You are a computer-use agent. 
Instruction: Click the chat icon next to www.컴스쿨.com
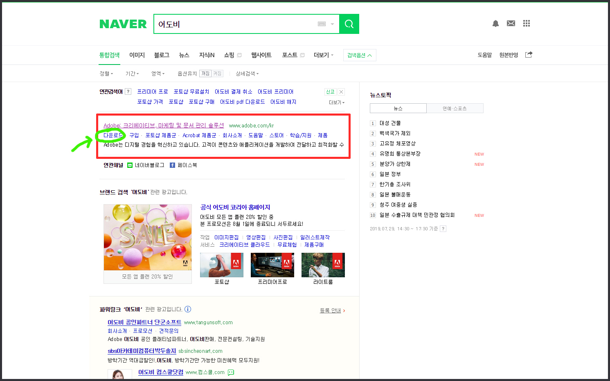coord(231,372)
